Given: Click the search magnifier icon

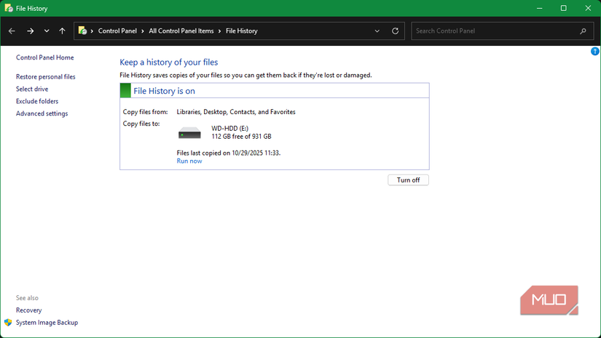Looking at the screenshot, I should click(583, 31).
